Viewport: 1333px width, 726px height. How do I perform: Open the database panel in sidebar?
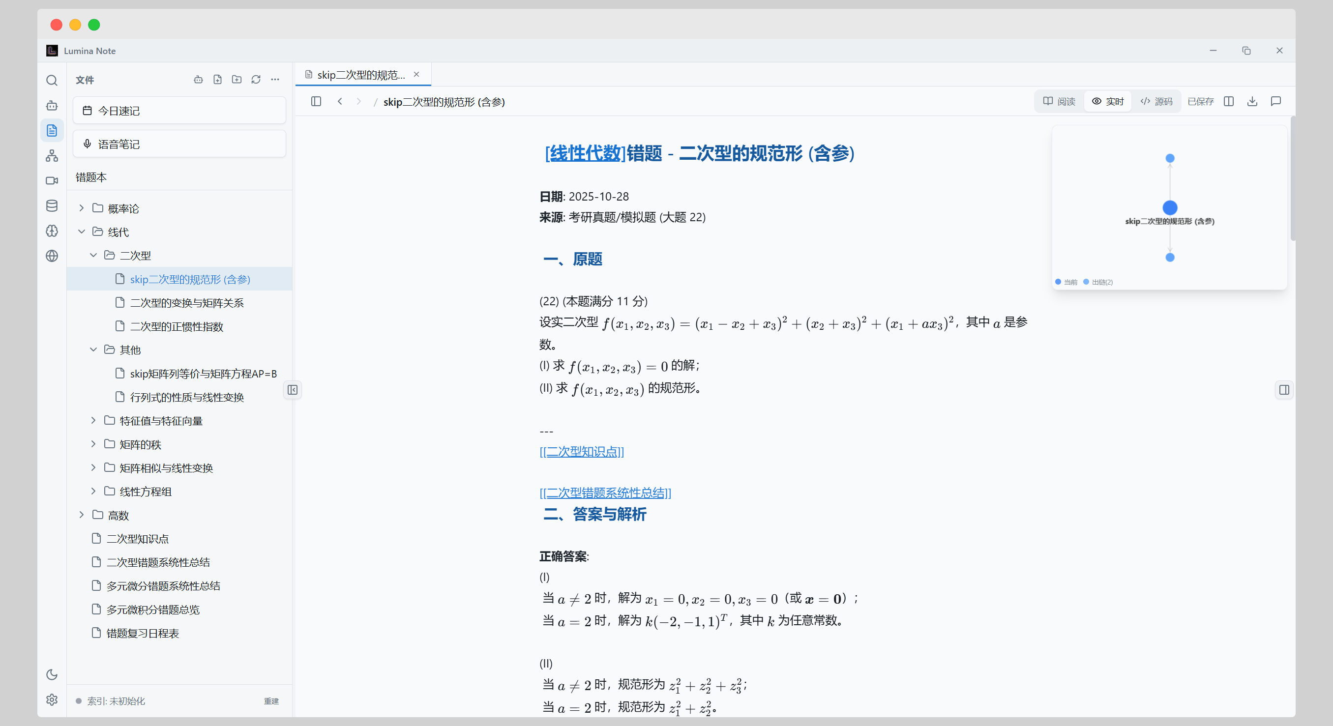coord(52,205)
